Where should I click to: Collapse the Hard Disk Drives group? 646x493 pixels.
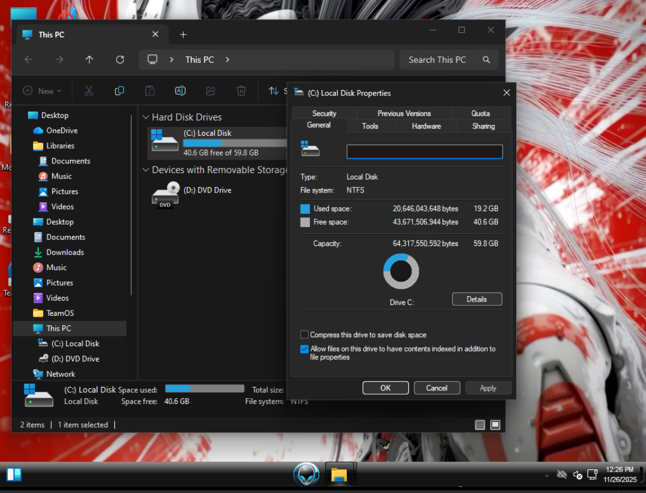pyautogui.click(x=146, y=117)
